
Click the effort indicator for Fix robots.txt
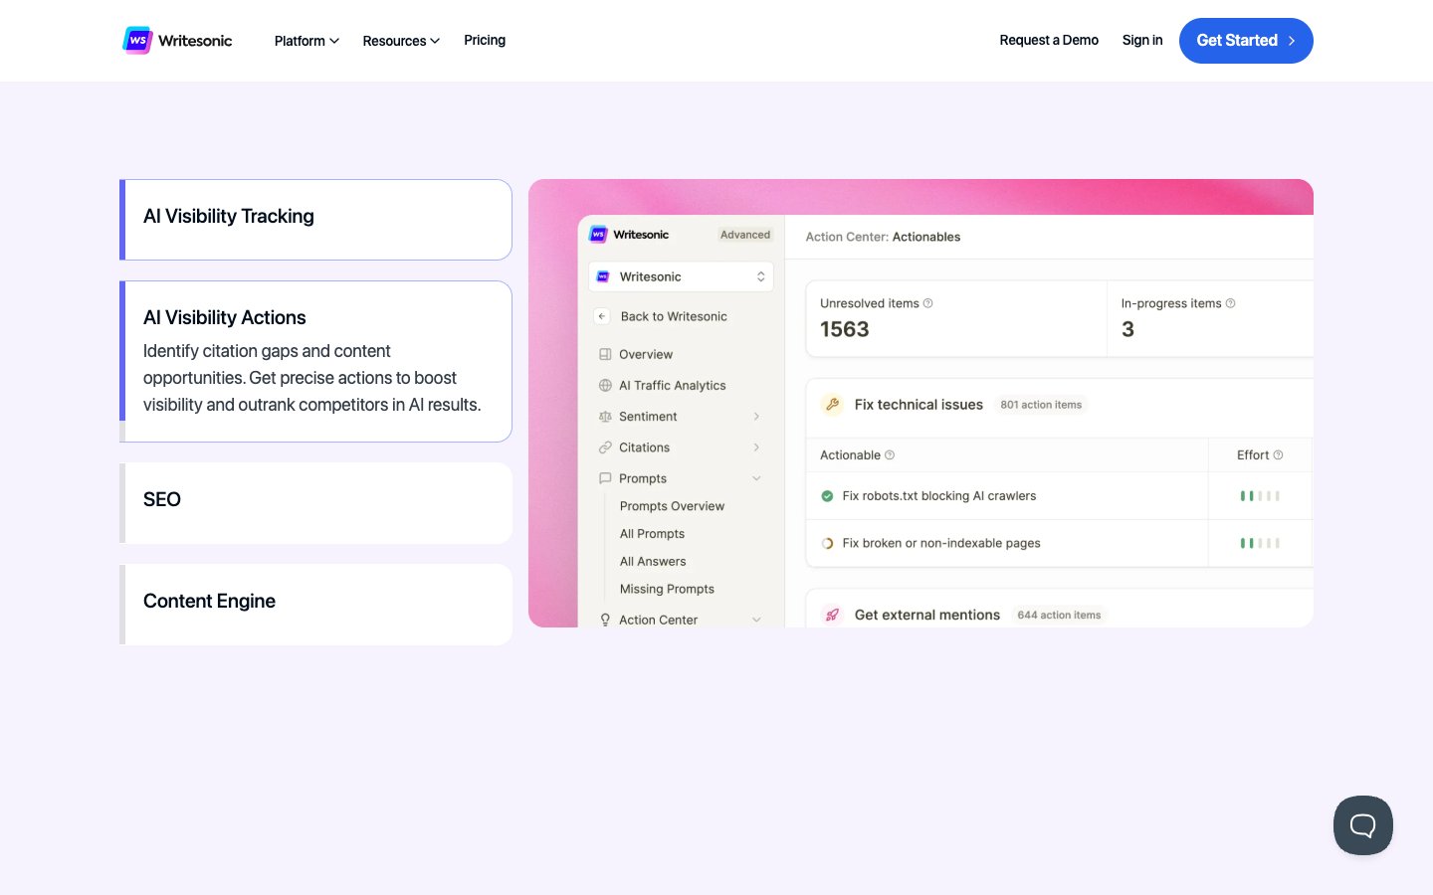click(1259, 496)
